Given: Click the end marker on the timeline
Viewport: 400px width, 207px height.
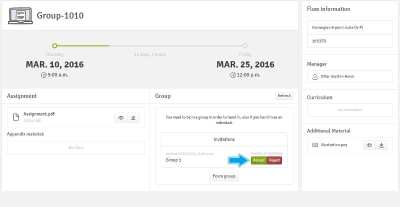Looking at the screenshot, I should coord(245,46).
